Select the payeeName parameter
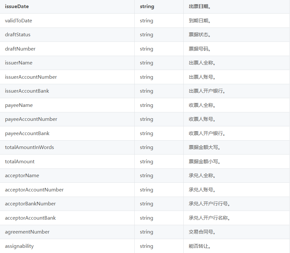 pos(19,105)
